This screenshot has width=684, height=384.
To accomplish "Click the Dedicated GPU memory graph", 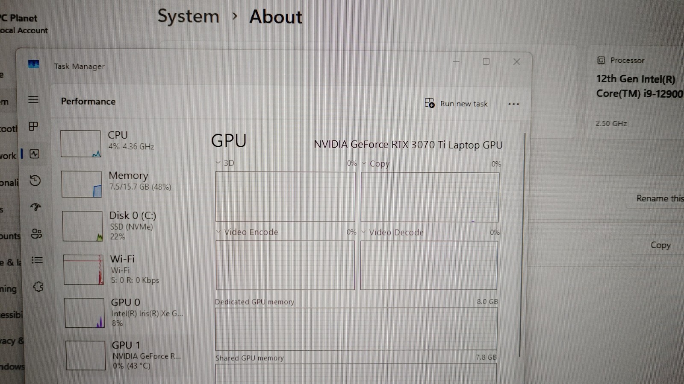I will [x=356, y=329].
